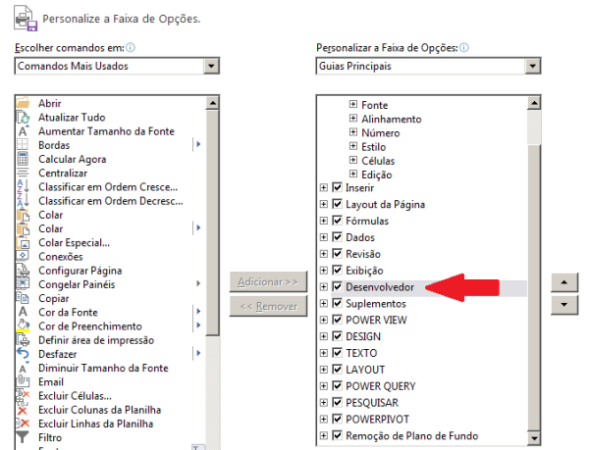Click the Classificar em Ordem Crescente icon
This screenshot has width=589, height=450.
23,186
